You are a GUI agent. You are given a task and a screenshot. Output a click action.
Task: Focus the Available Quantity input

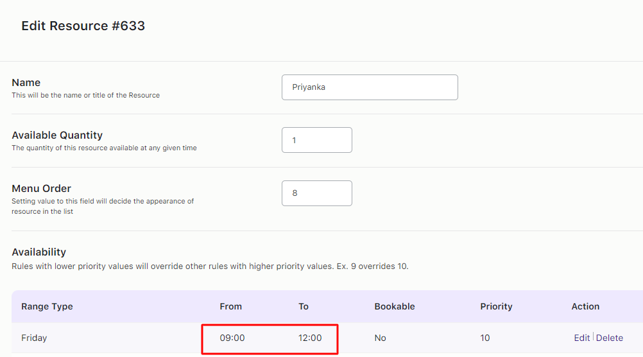[316, 140]
